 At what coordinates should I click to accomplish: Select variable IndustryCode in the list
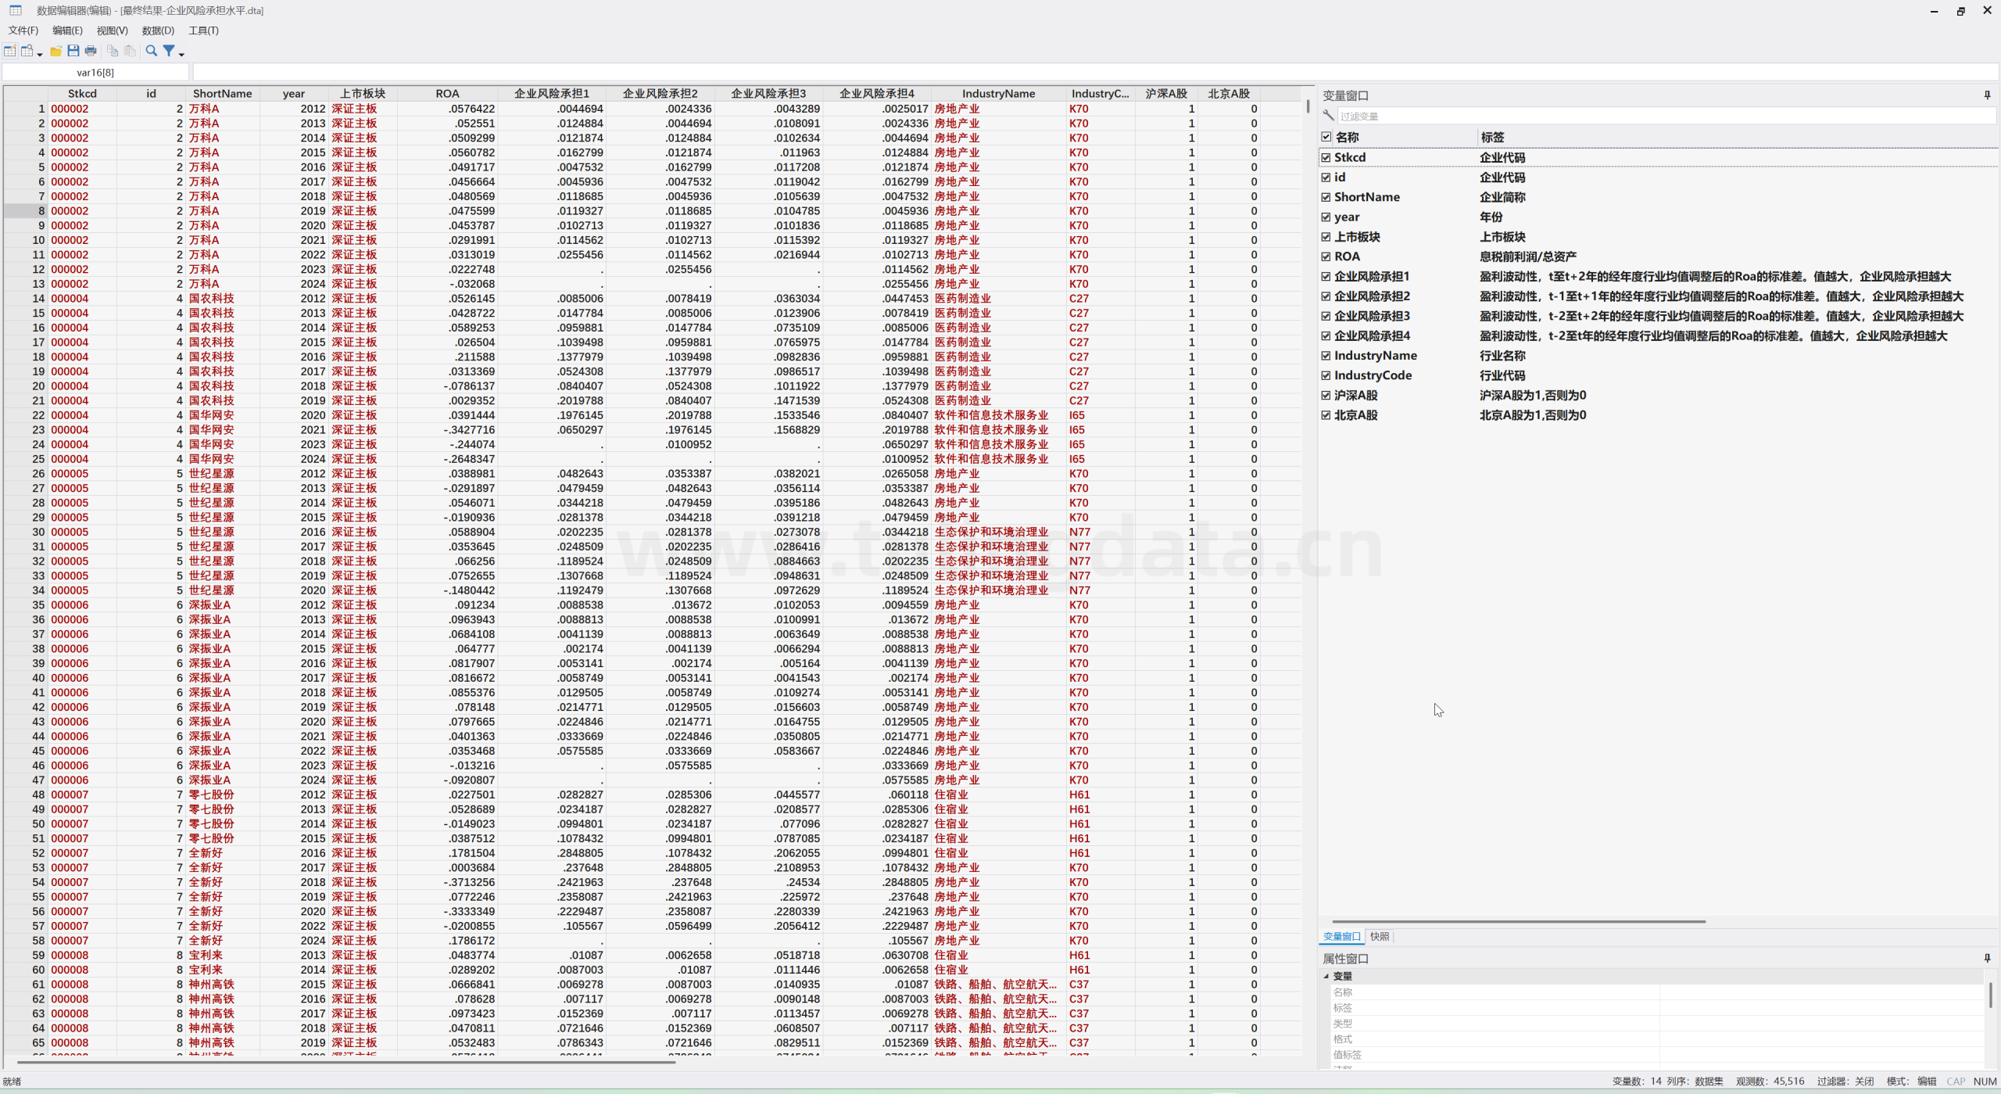coord(1373,375)
